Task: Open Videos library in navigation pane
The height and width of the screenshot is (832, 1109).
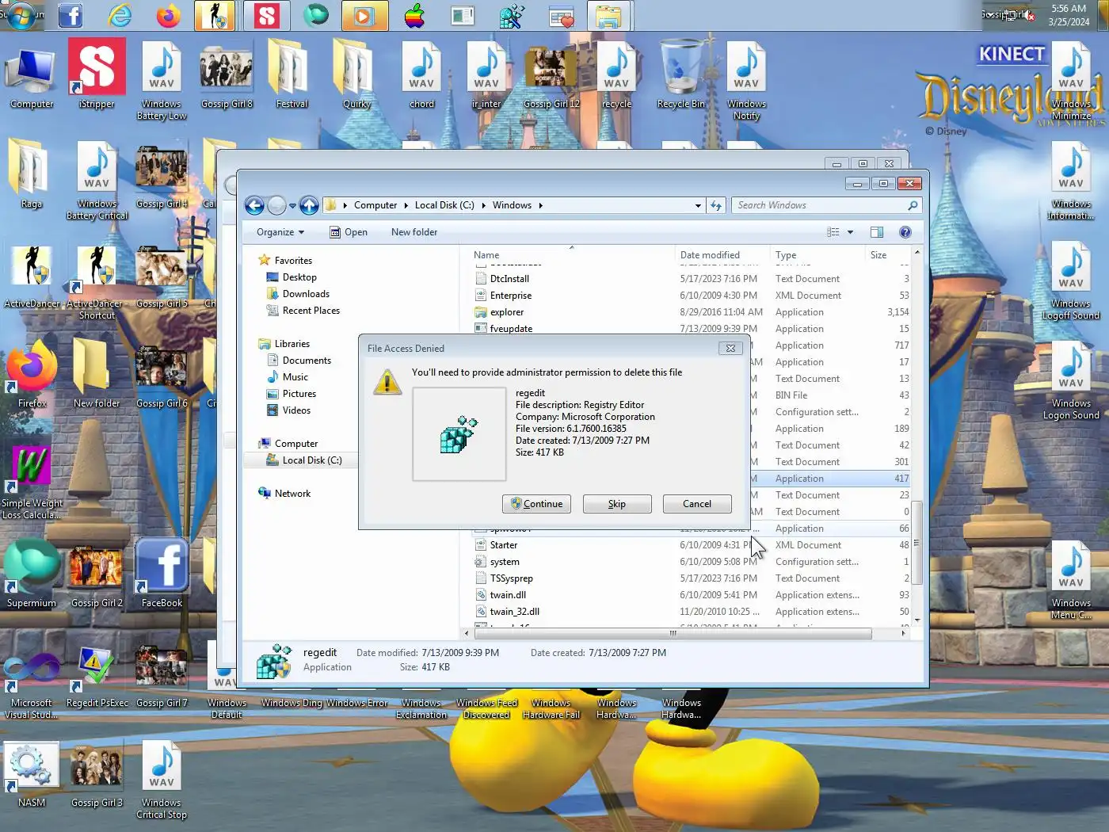Action: [296, 410]
